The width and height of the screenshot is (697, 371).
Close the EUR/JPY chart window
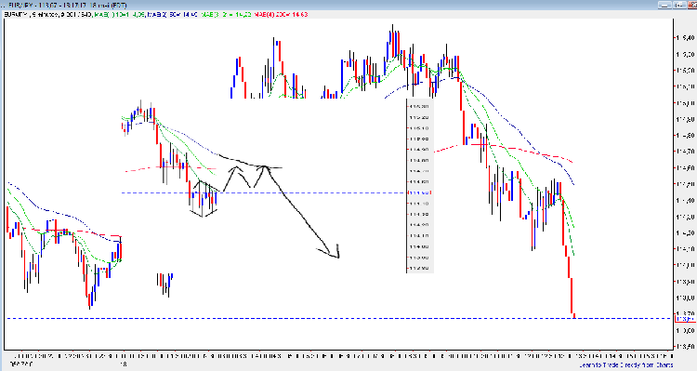click(x=691, y=5)
